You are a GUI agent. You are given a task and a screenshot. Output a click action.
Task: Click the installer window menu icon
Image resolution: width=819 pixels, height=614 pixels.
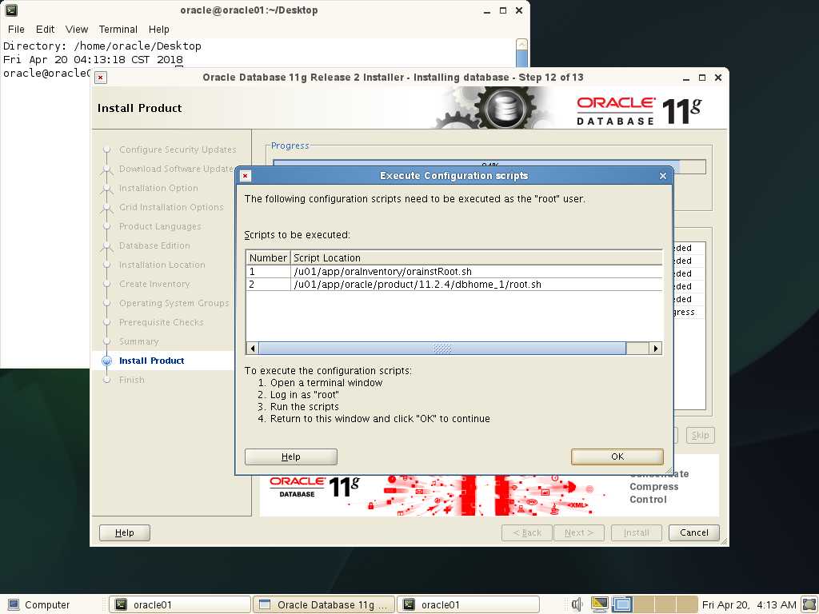coord(101,78)
